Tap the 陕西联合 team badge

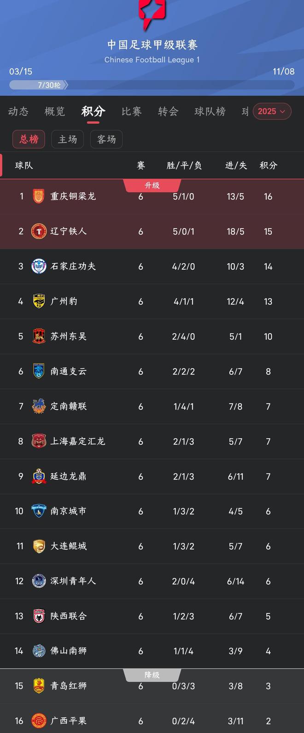point(39,616)
